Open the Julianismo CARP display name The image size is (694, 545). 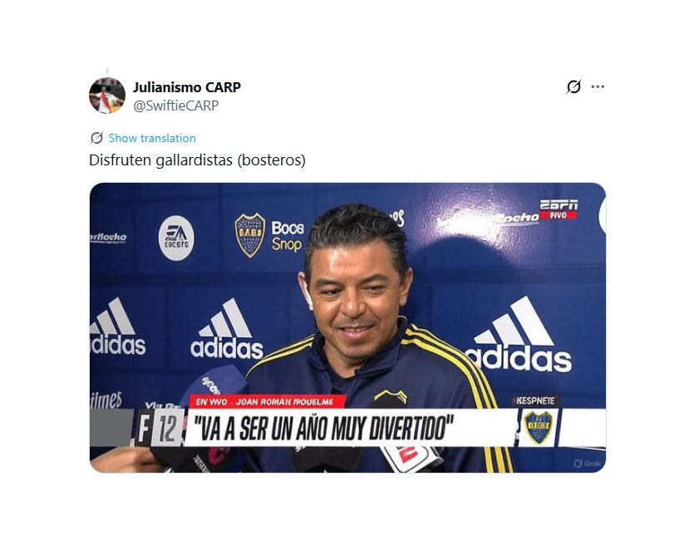point(187,87)
